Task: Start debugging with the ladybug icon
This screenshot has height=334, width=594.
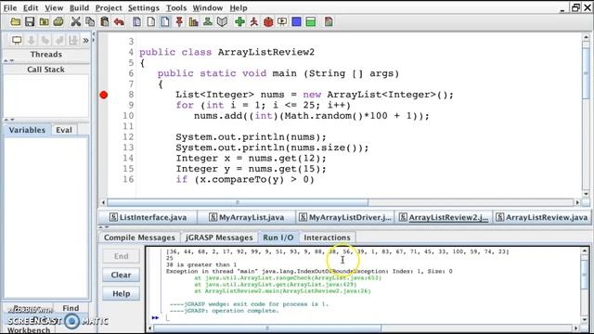Action: (268, 22)
